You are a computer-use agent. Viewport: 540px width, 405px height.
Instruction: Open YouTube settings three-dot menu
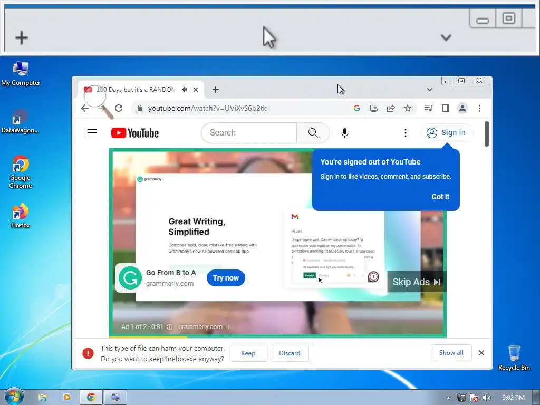(406, 132)
